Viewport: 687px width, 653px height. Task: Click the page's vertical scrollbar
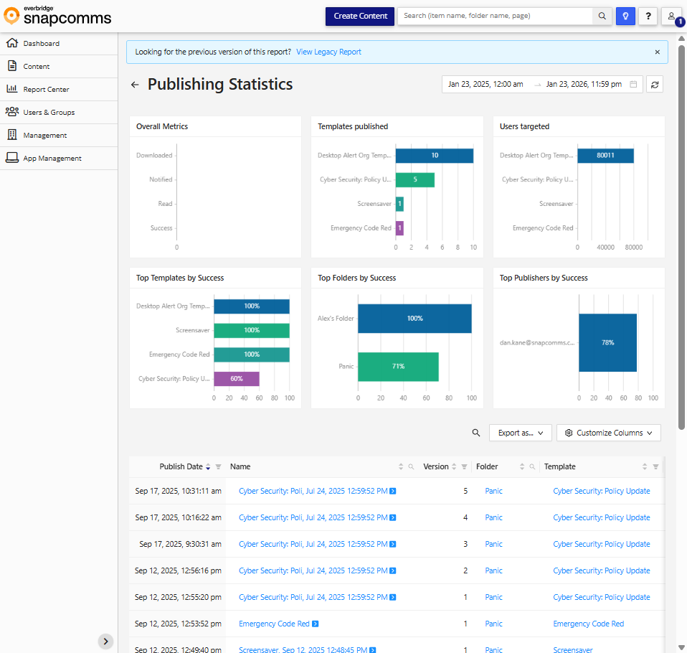coord(681,237)
